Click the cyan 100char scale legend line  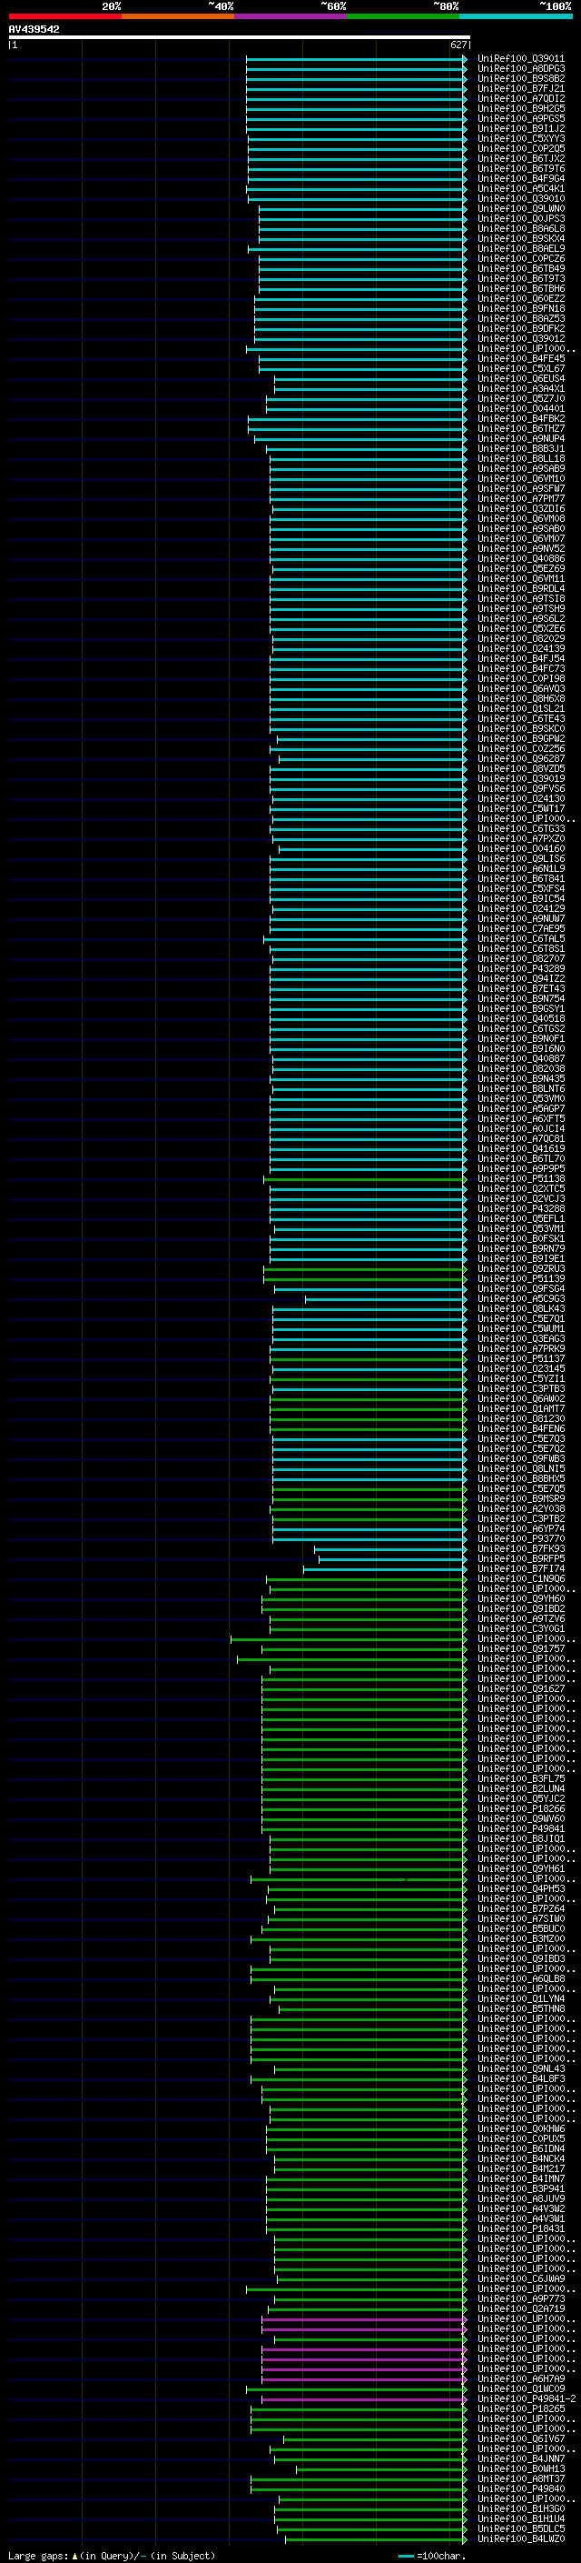pyautogui.click(x=406, y=2556)
